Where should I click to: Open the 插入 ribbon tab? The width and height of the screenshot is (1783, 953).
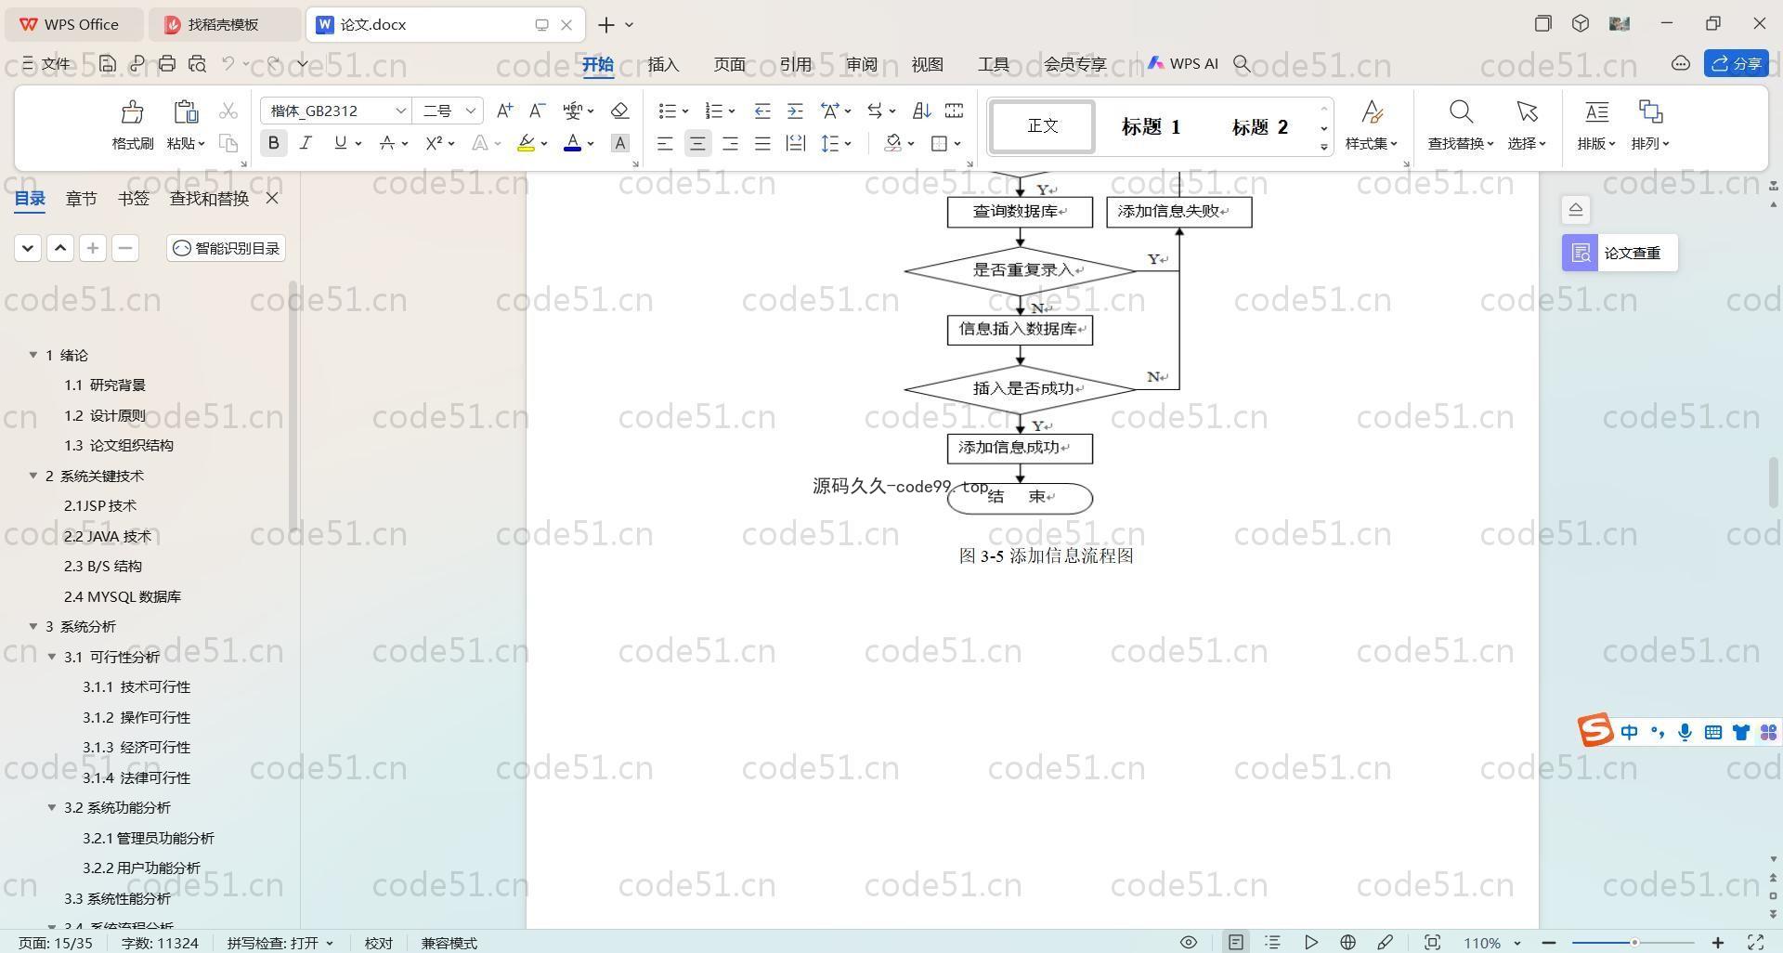pyautogui.click(x=663, y=64)
